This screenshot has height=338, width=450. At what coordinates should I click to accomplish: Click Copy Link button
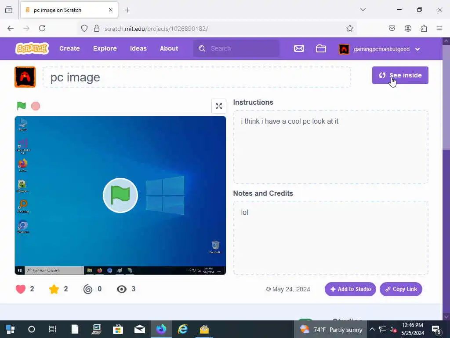[401, 289]
